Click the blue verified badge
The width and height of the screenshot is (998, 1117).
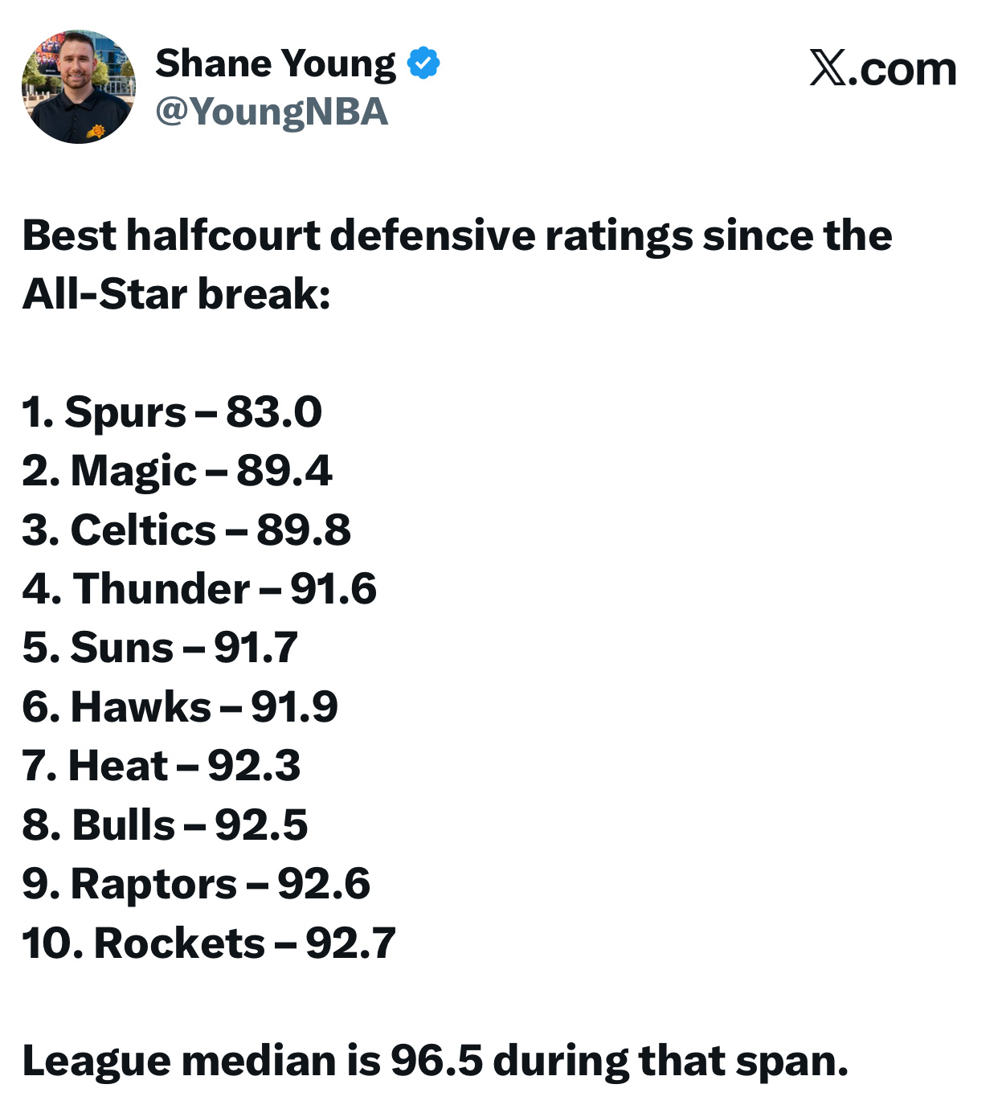(423, 63)
